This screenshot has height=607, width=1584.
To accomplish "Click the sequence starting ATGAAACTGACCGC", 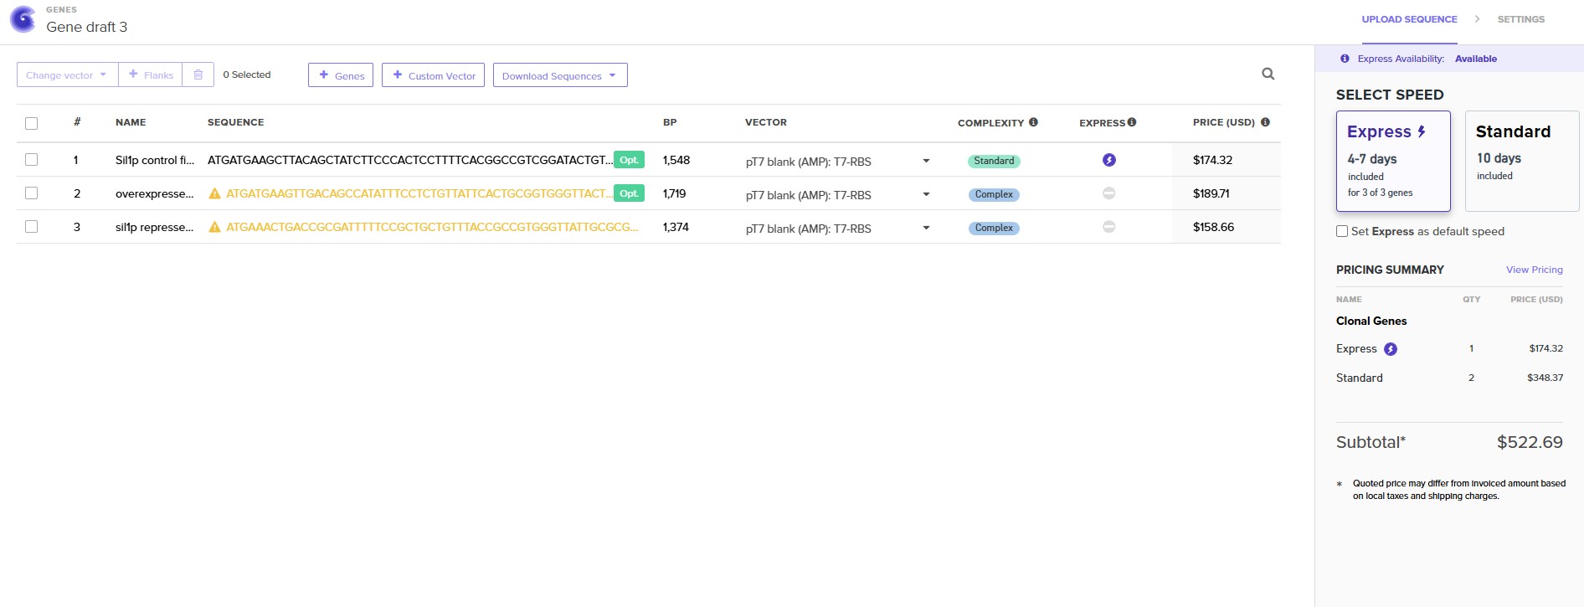I will click(432, 227).
